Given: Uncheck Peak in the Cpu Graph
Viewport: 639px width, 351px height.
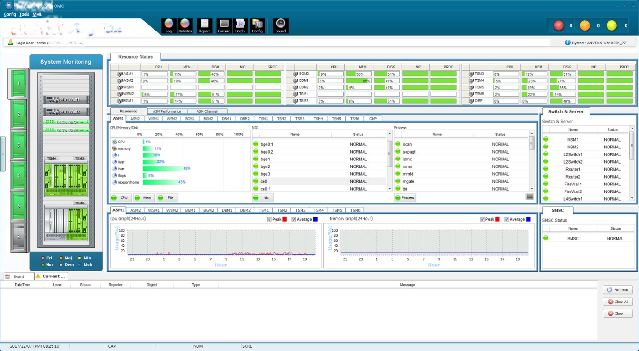Looking at the screenshot, I should [x=270, y=219].
